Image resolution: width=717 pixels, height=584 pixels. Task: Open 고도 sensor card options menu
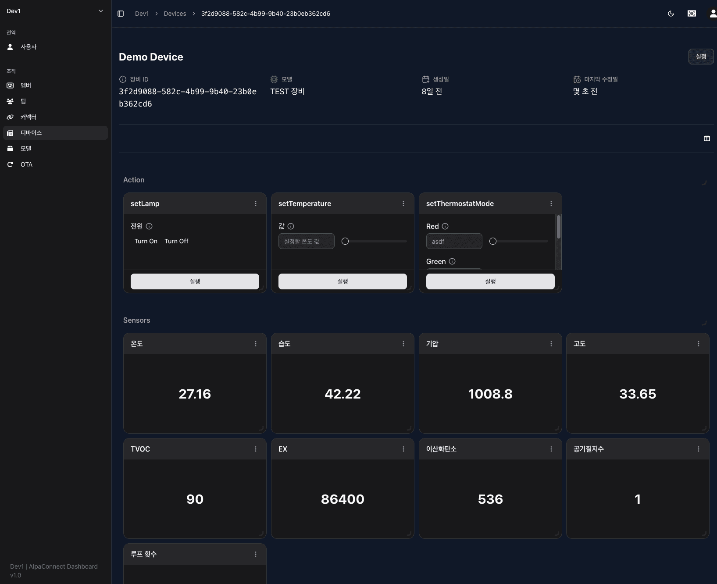pyautogui.click(x=699, y=344)
